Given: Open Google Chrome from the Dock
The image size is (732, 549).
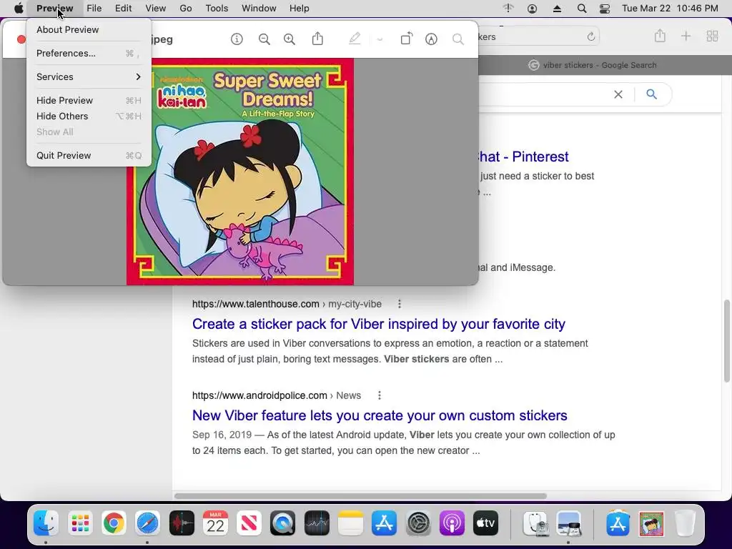Looking at the screenshot, I should click(114, 523).
